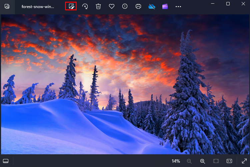Zoom out with the minus magnifier
Viewport: 250px width, 167px height.
point(189,161)
